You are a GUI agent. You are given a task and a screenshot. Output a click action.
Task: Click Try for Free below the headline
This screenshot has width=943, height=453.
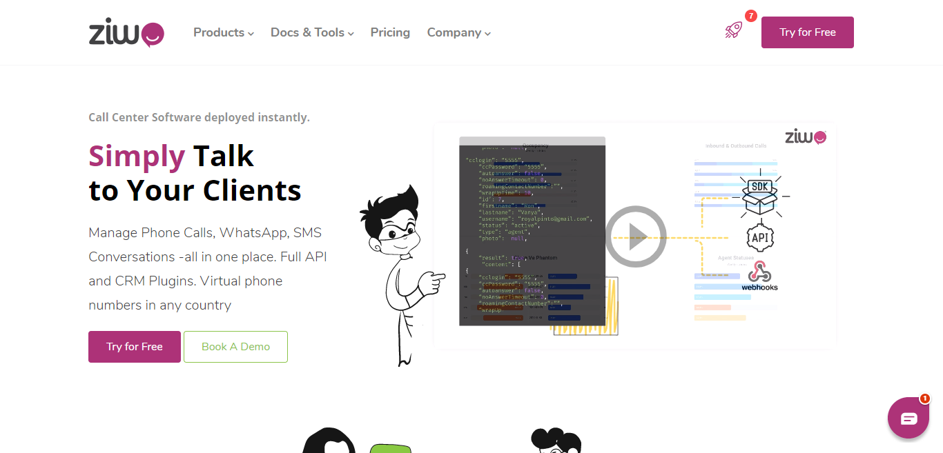point(135,347)
